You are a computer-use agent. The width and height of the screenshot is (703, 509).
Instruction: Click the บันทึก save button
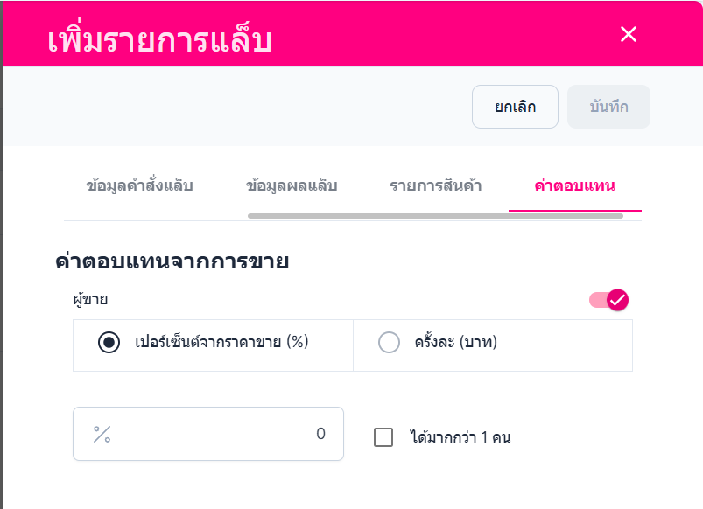click(x=608, y=108)
